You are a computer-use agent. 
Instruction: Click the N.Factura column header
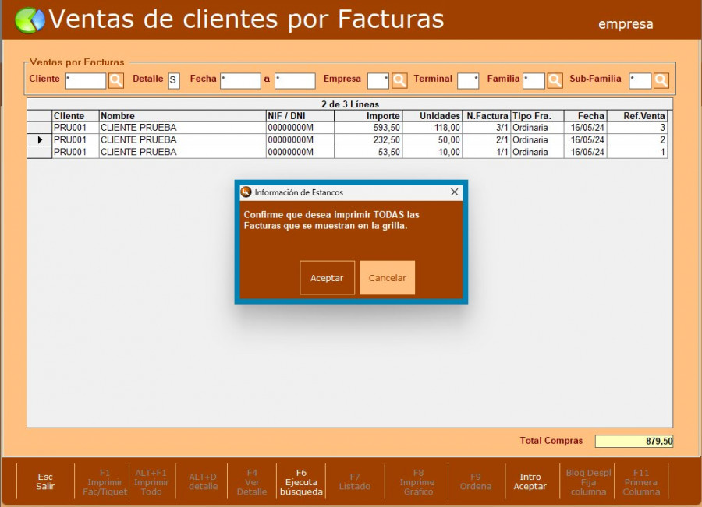coord(487,116)
